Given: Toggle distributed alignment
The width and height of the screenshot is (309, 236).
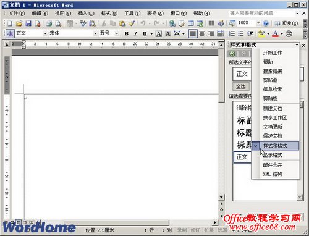Looking at the screenshot, I should (220, 33).
